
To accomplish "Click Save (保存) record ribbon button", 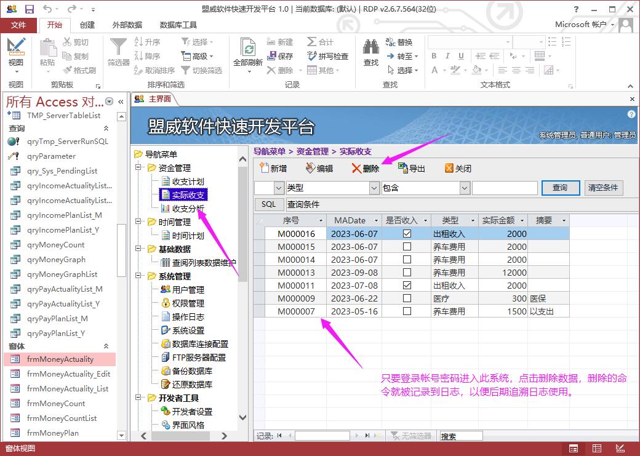I will pos(279,56).
